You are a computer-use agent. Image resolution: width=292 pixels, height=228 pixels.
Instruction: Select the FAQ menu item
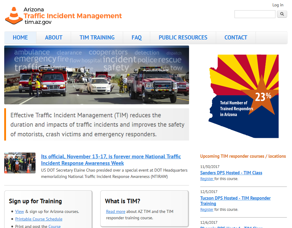coord(137,37)
